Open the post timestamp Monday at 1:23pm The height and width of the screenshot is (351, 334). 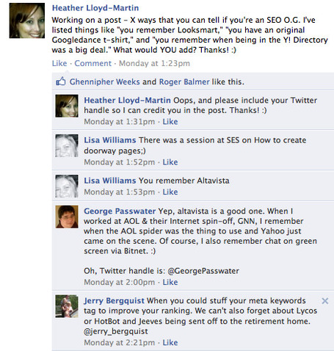(x=154, y=63)
